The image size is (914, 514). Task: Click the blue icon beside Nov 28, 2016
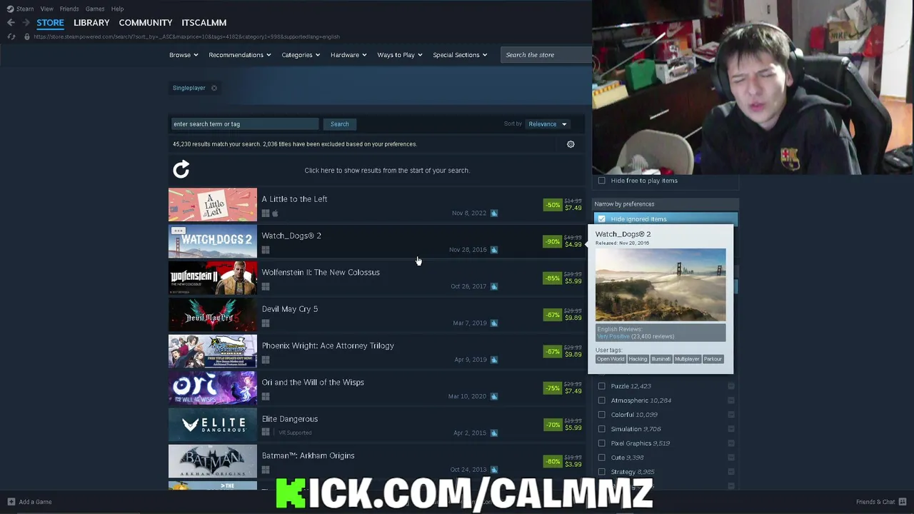point(494,250)
